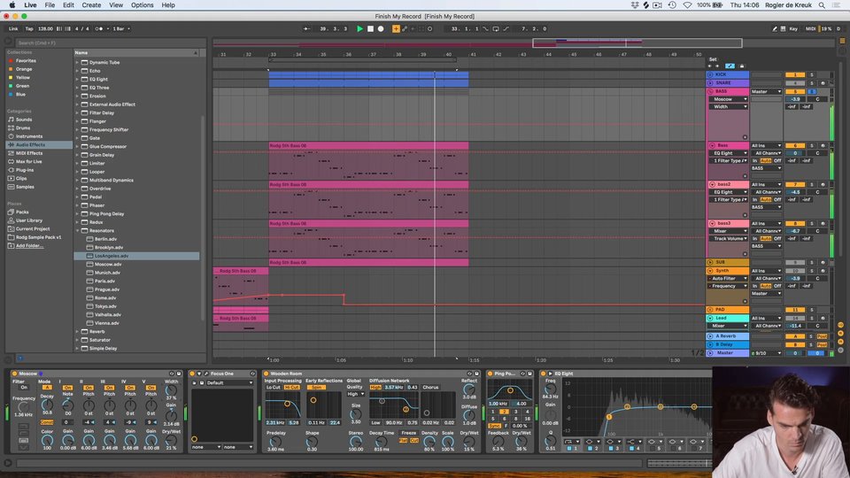Toggle Freeze in Wooden Room reverb
The width and height of the screenshot is (850, 478).
[x=409, y=433]
